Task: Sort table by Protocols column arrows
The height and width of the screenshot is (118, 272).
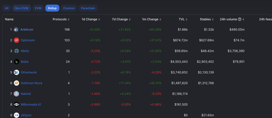Action: tap(69, 20)
